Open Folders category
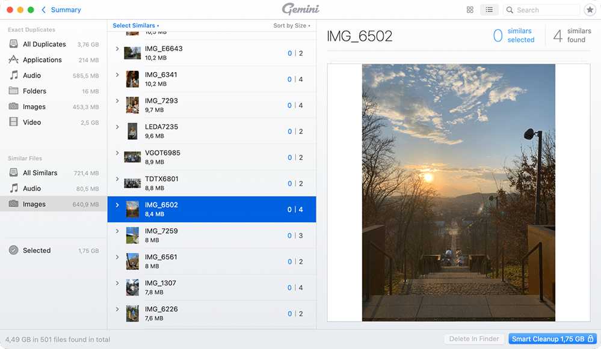The width and height of the screenshot is (601, 349). [54, 91]
